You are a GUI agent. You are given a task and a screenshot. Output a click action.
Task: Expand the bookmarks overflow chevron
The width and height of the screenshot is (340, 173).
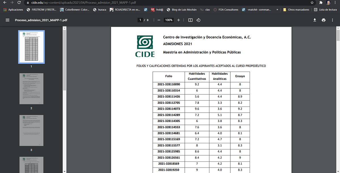coord(277,9)
